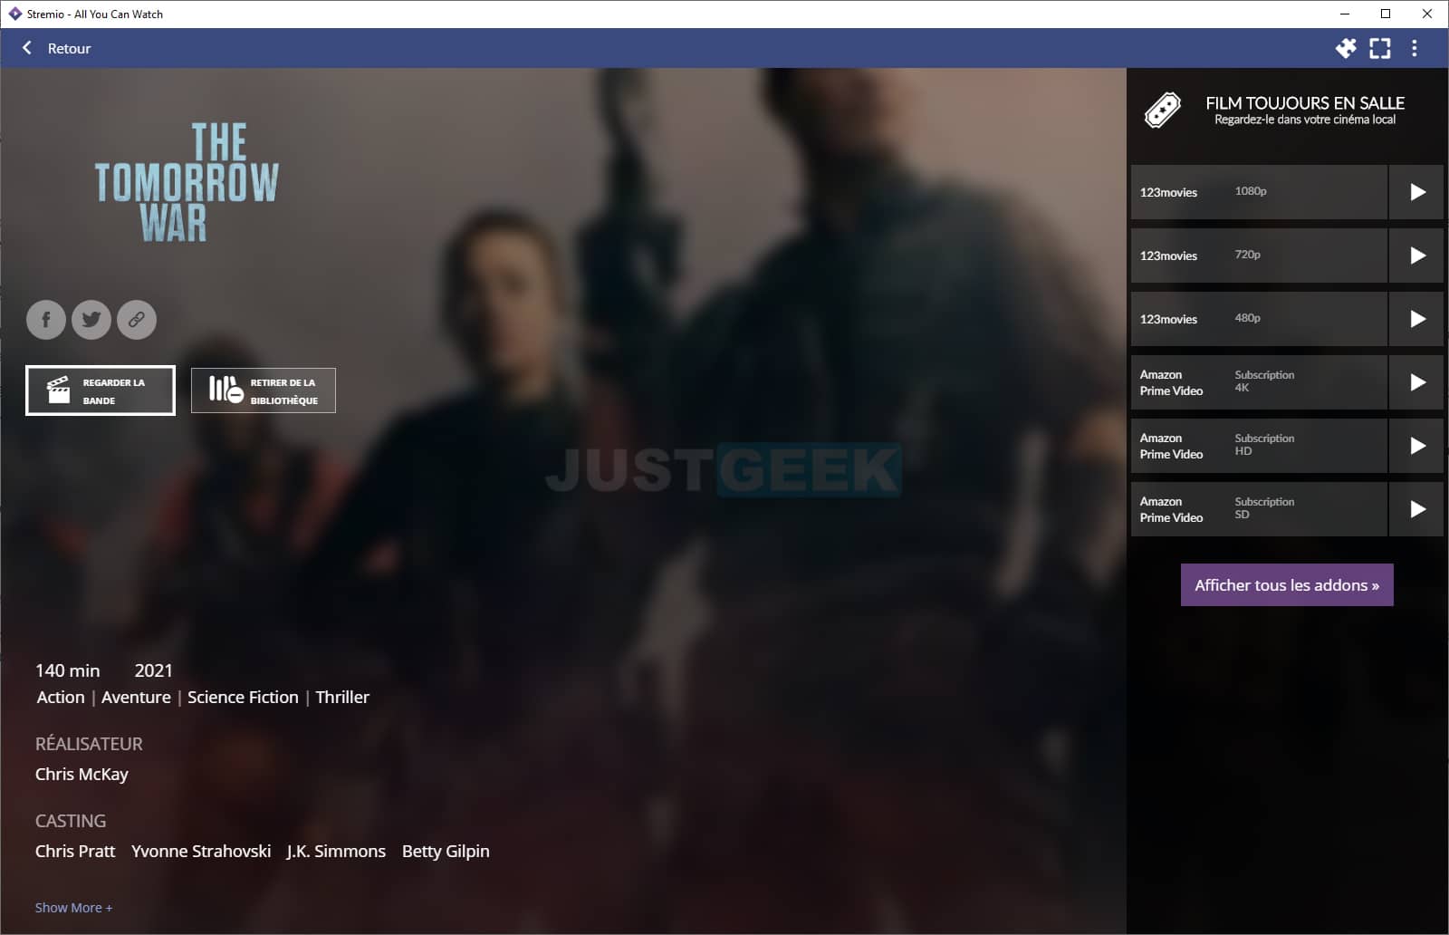Open the Science Fiction genre link
This screenshot has width=1449, height=935.
click(243, 697)
